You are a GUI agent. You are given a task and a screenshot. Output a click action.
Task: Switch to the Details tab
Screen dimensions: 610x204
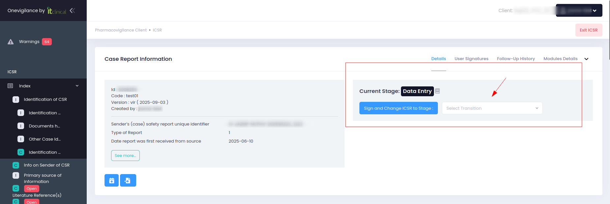[439, 59]
